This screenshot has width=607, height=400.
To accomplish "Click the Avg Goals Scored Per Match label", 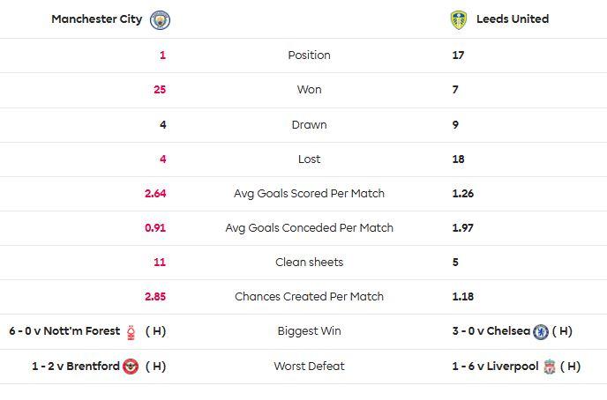I will (309, 193).
